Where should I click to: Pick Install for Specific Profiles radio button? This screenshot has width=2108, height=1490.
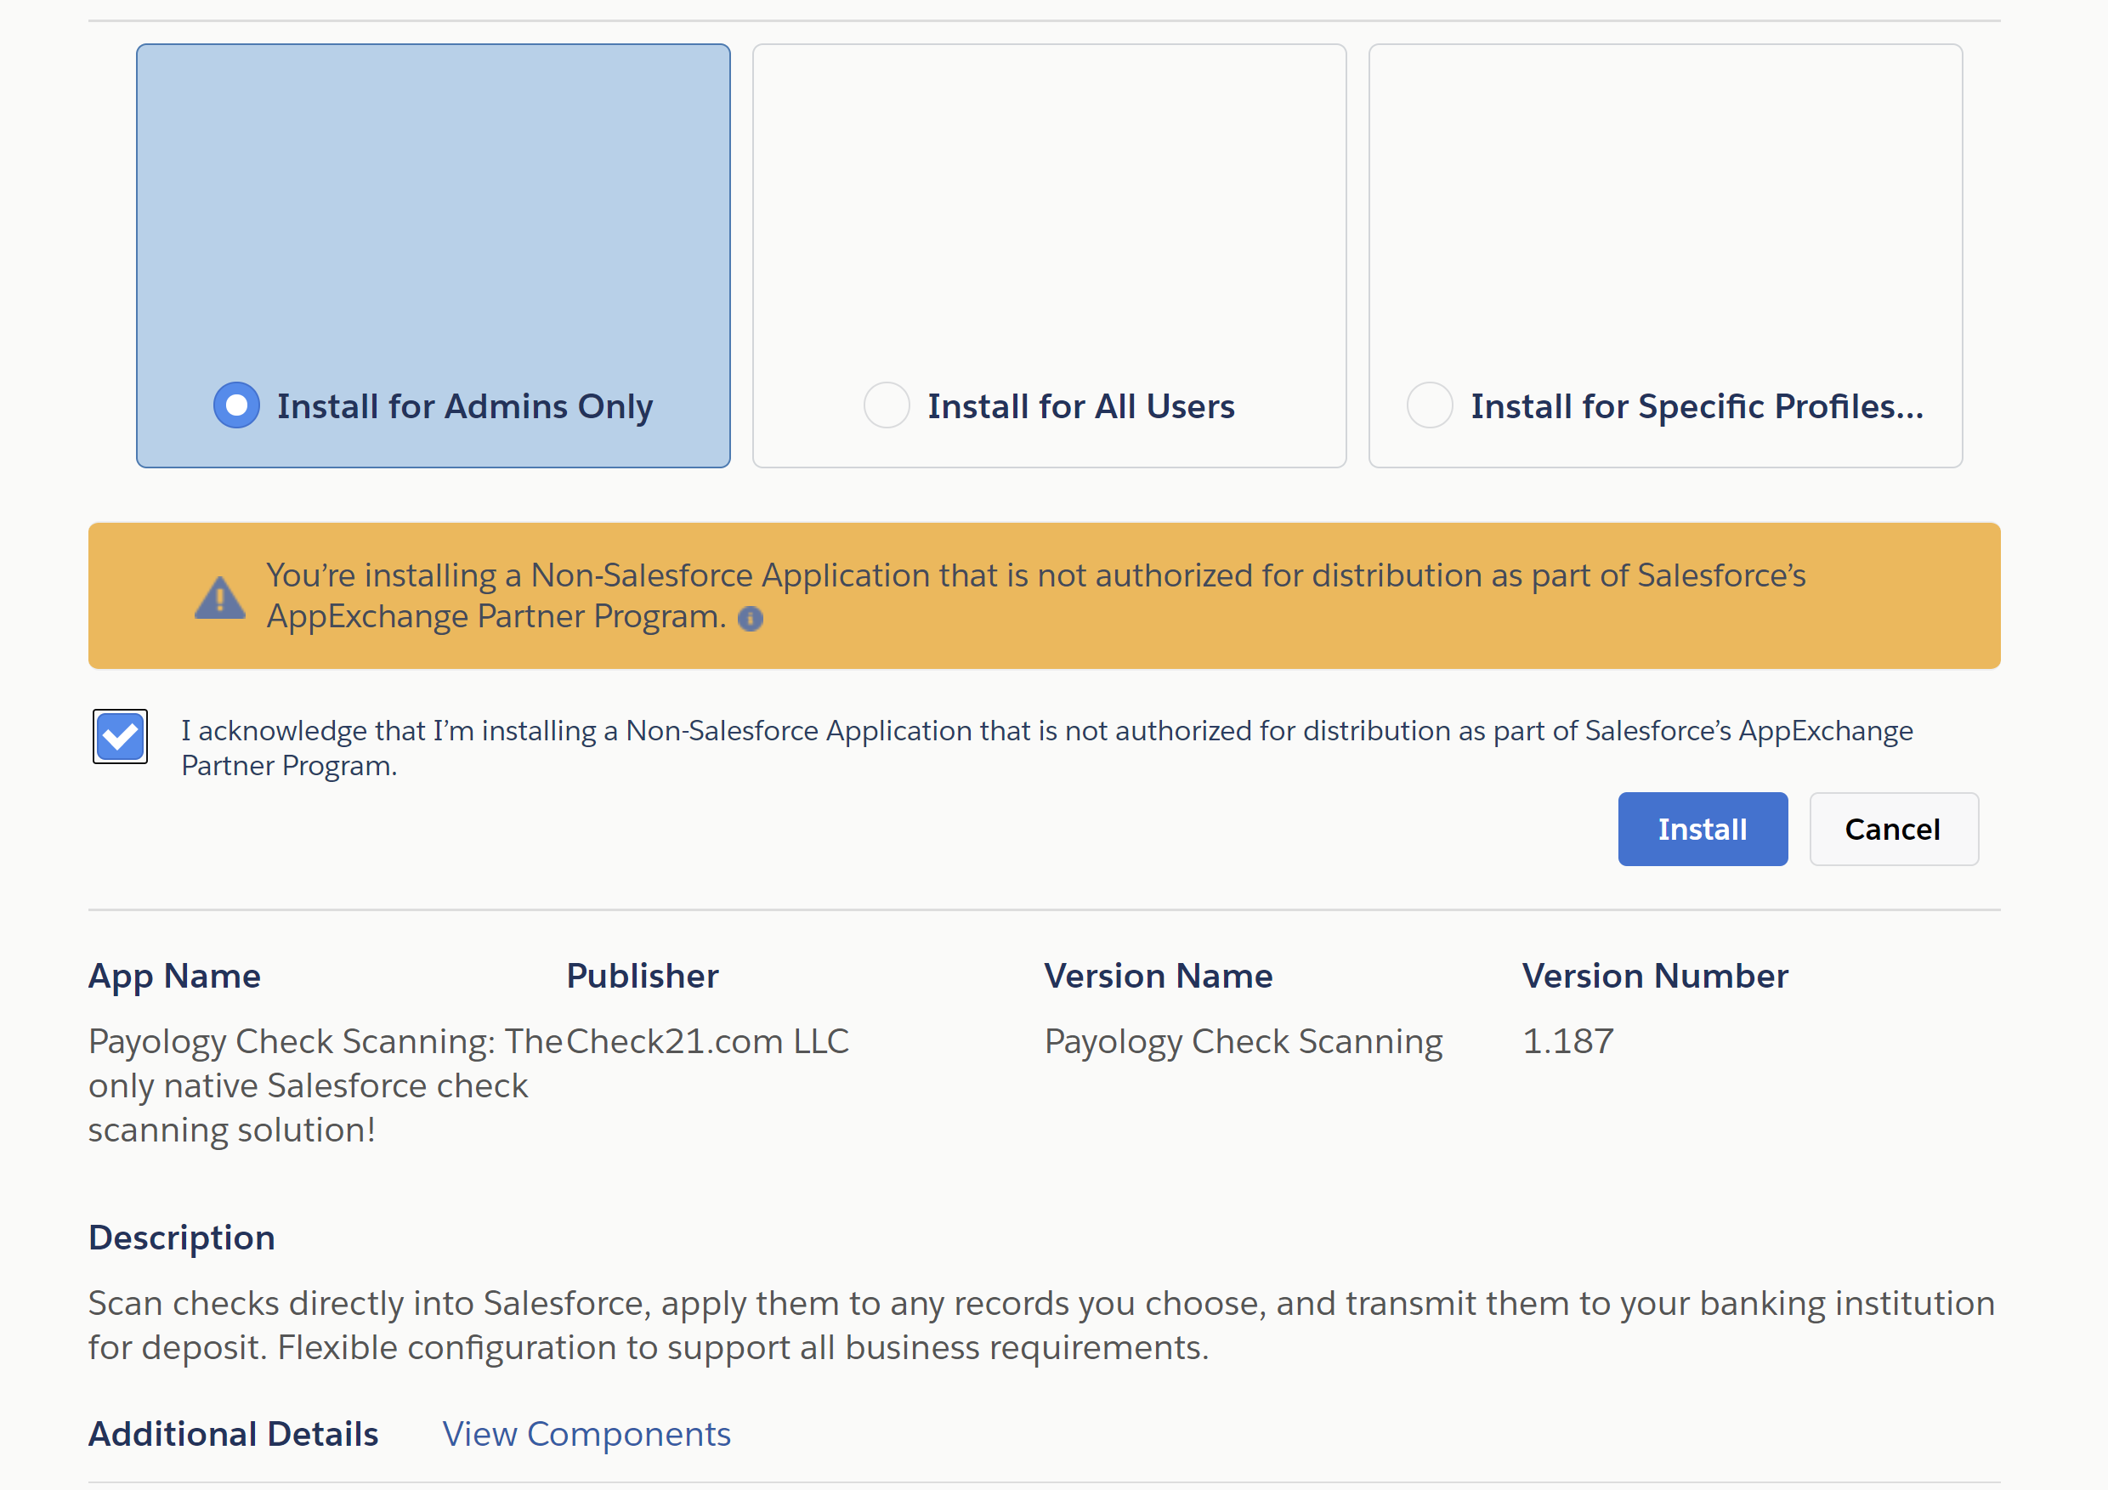(1429, 405)
